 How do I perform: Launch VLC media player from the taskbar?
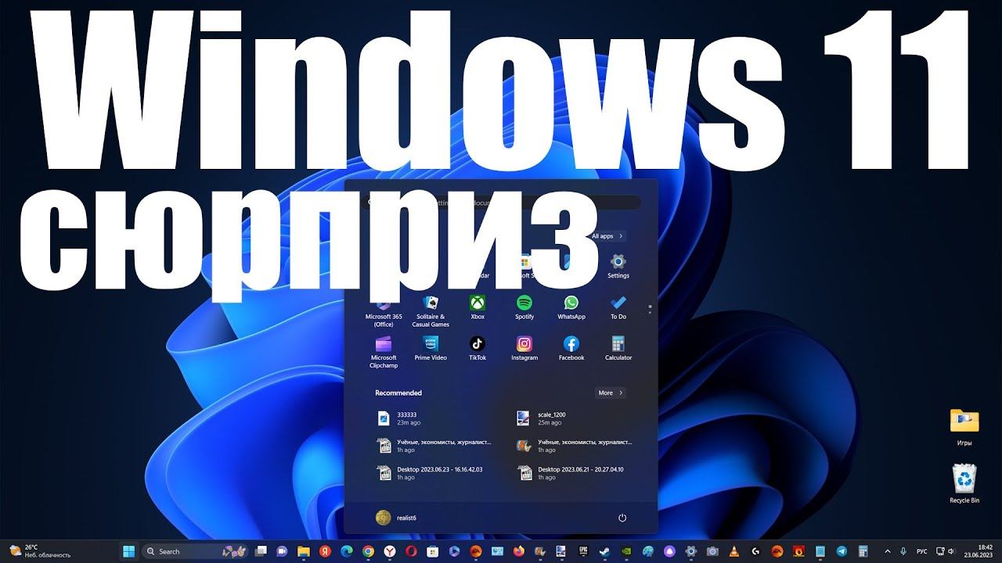coord(733,551)
